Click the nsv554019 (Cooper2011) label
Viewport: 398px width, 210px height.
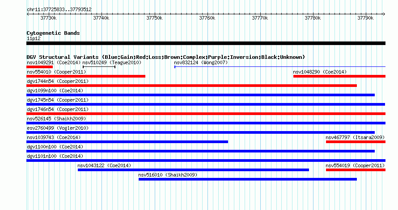click(x=355, y=165)
